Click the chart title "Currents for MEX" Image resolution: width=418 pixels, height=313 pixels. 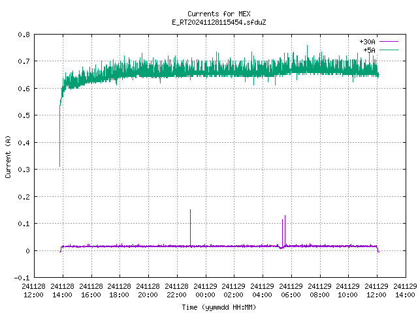click(219, 14)
